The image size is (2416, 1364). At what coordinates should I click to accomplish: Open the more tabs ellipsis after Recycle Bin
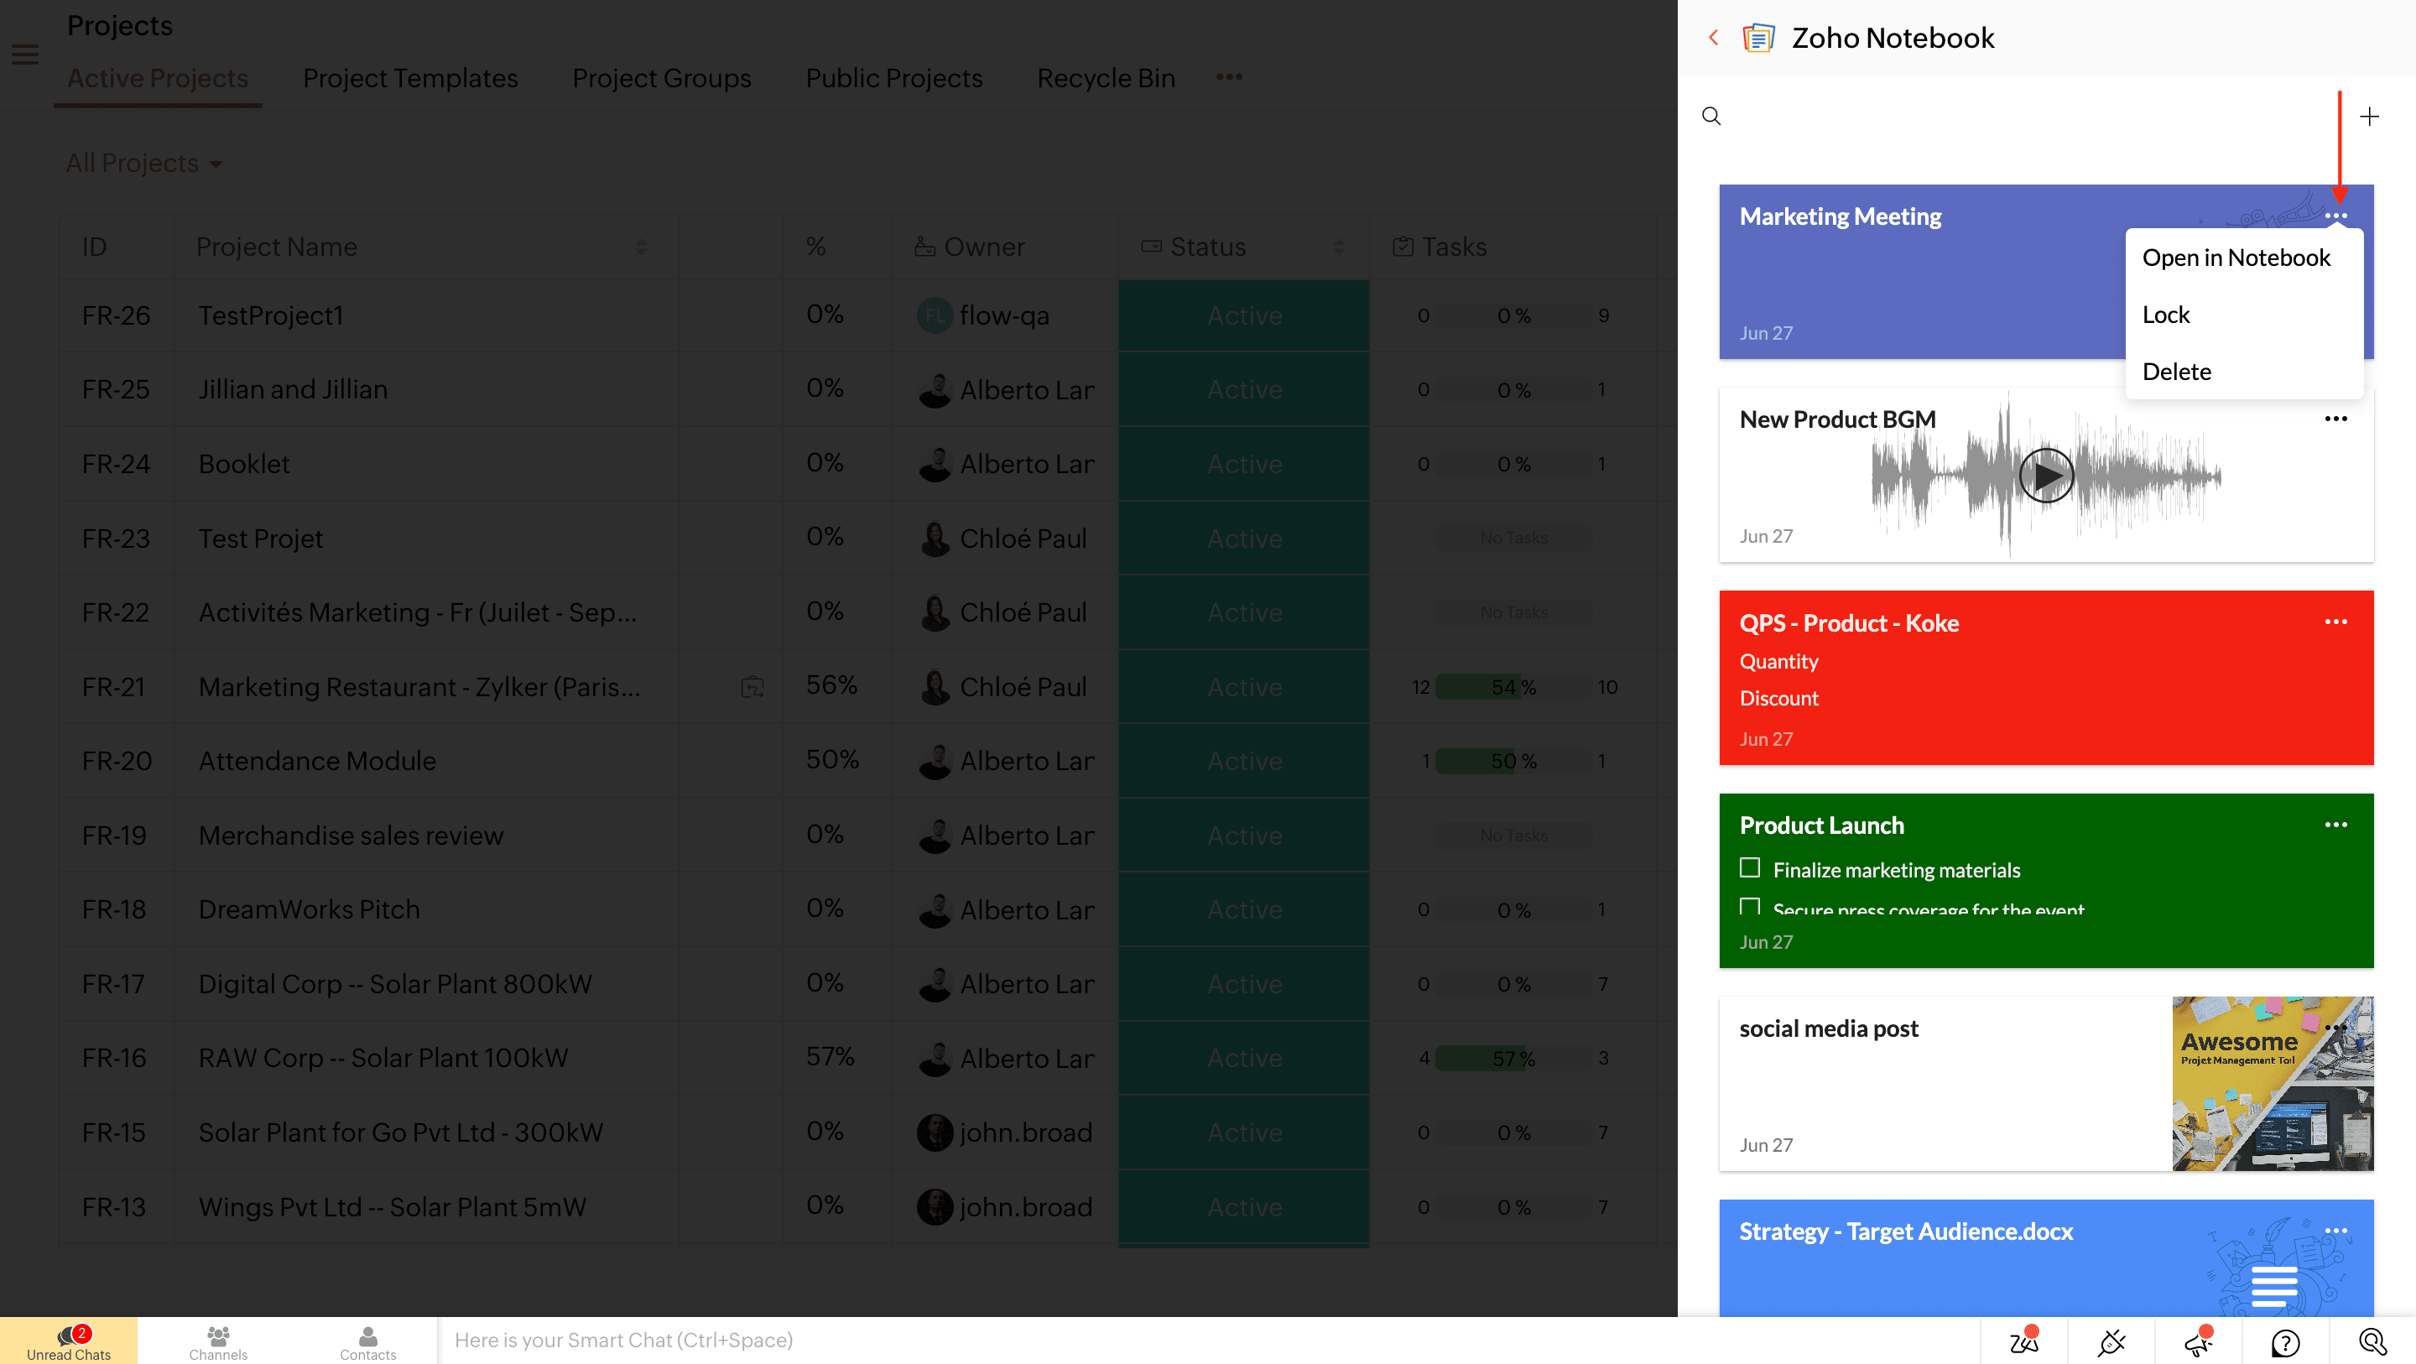pyautogui.click(x=1229, y=77)
